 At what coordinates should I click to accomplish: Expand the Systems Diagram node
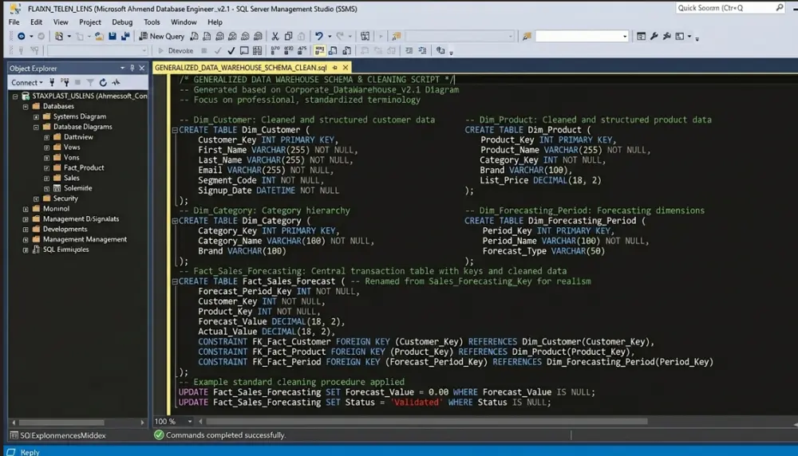coord(36,116)
